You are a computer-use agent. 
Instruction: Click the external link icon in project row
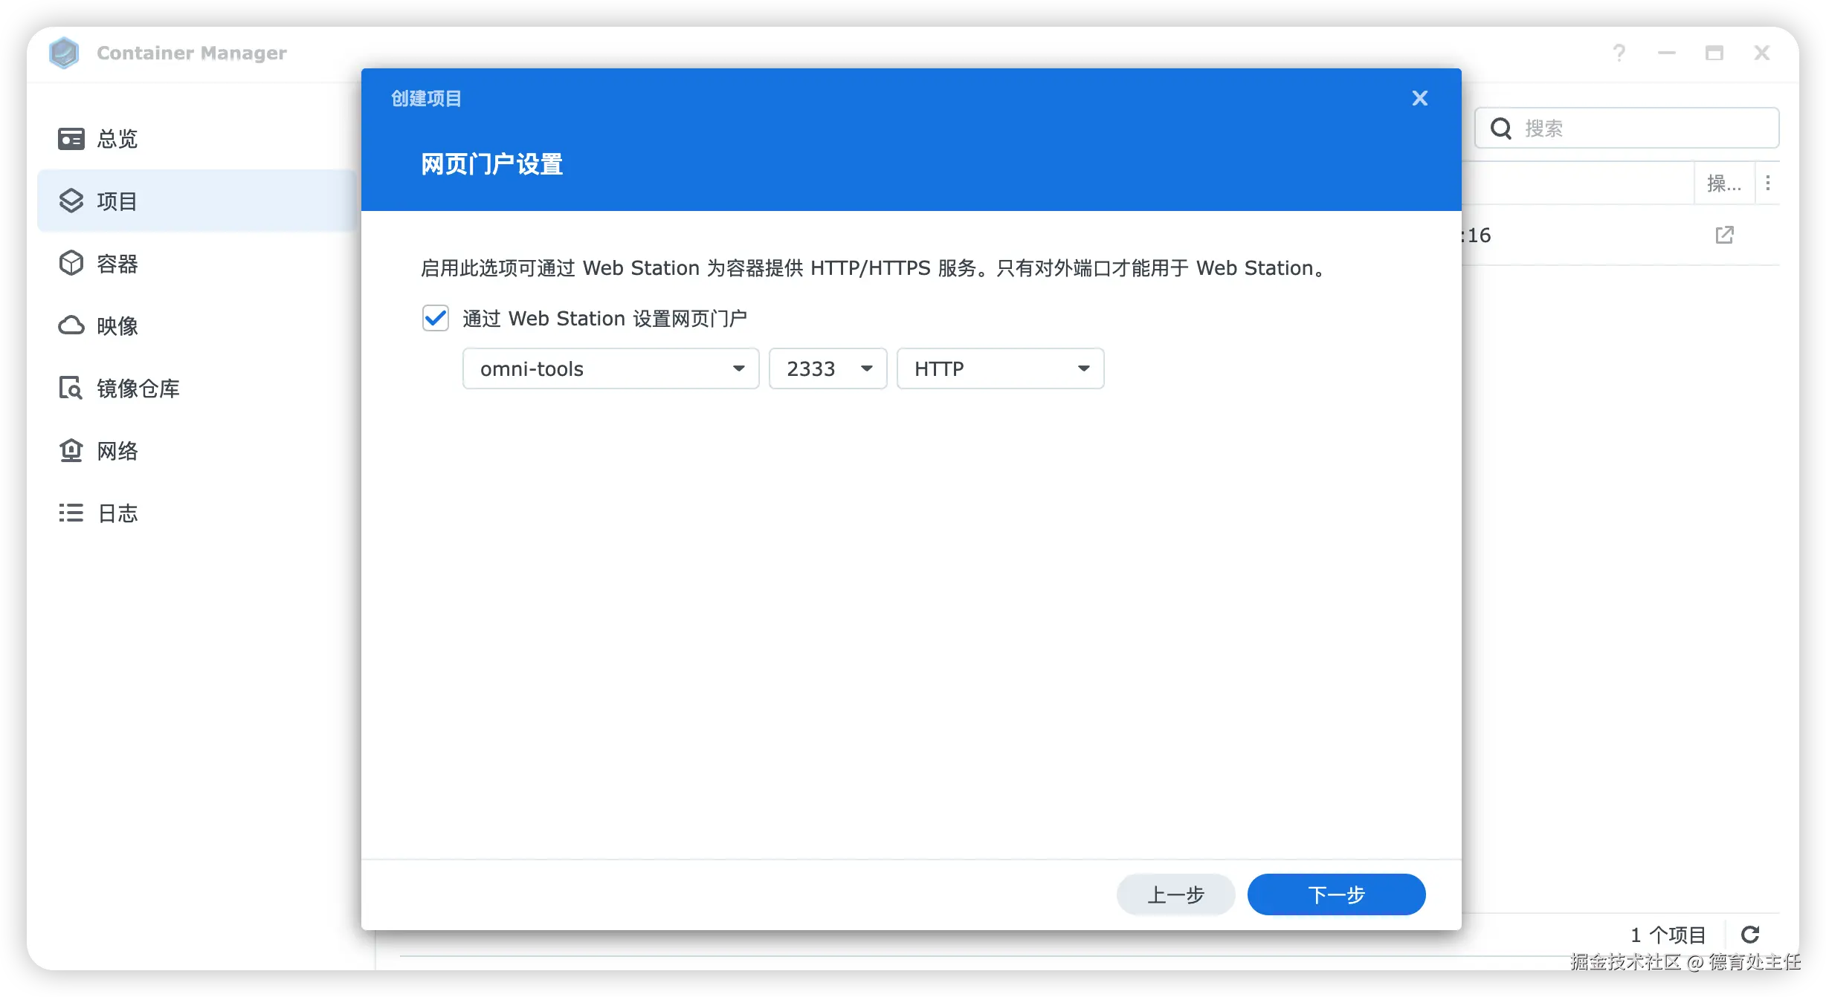click(1724, 235)
